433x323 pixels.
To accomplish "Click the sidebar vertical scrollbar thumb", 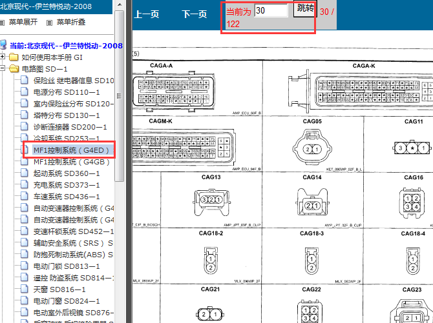I will [x=120, y=96].
